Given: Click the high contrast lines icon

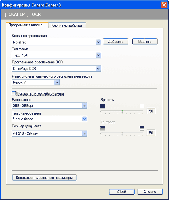Looking at the screenshot, I should click(142, 128).
